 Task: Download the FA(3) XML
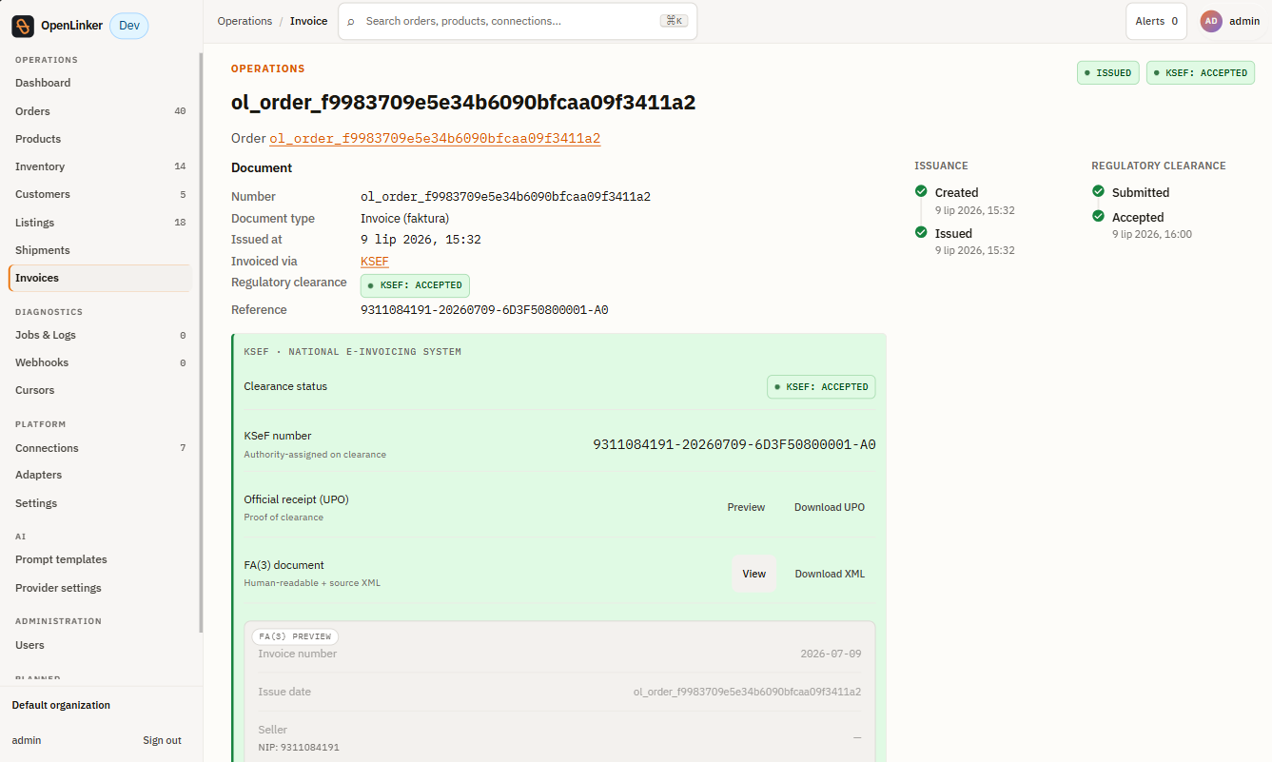tap(830, 574)
